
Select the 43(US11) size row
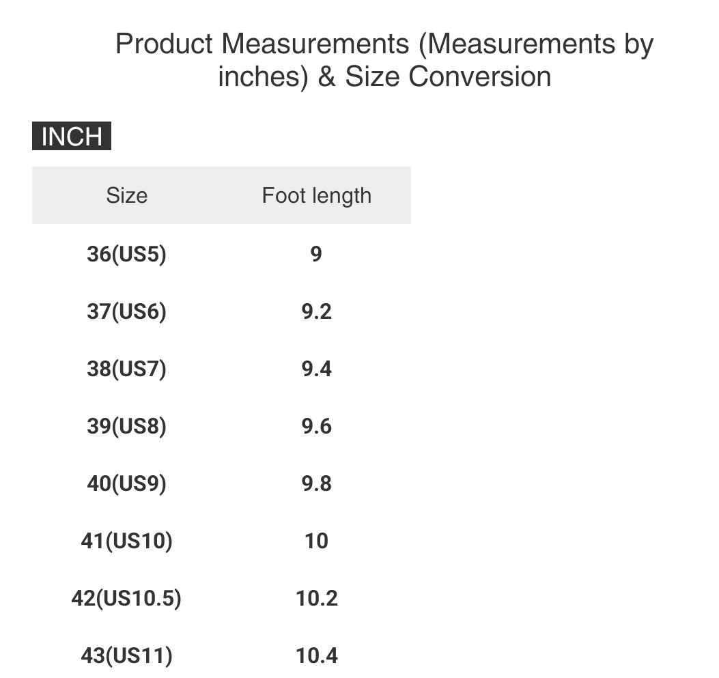point(221,655)
